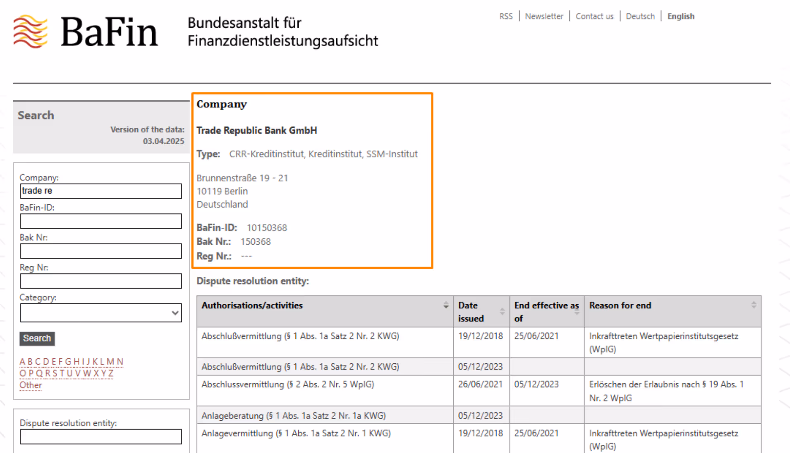790x453 pixels.
Task: Browse companies starting with letter G
Action: coord(68,362)
